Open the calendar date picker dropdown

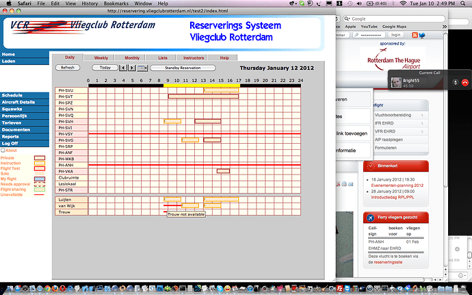[x=142, y=68]
